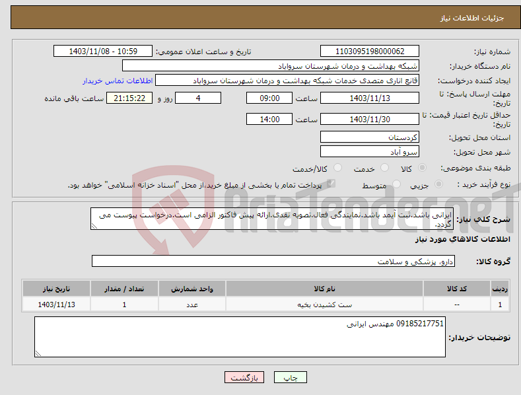Click the واحد شمارش column header

[x=192, y=289]
